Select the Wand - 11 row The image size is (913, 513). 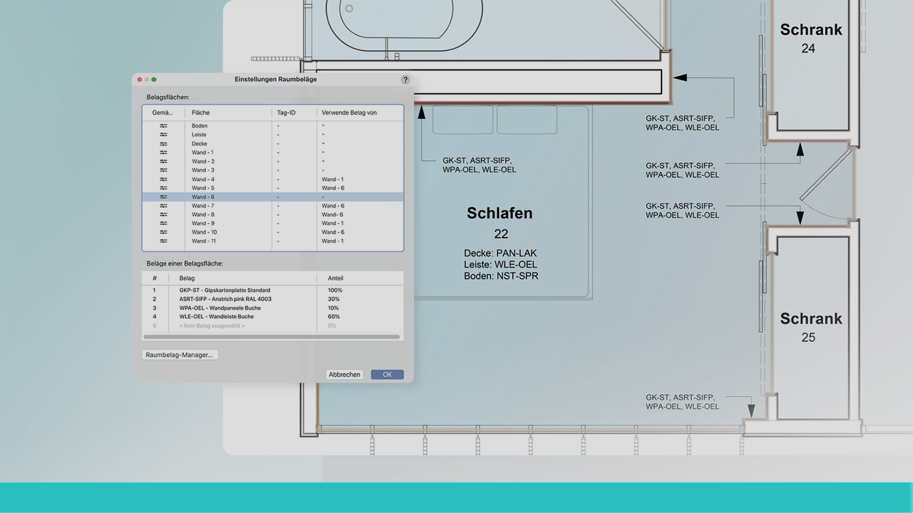[x=273, y=241]
